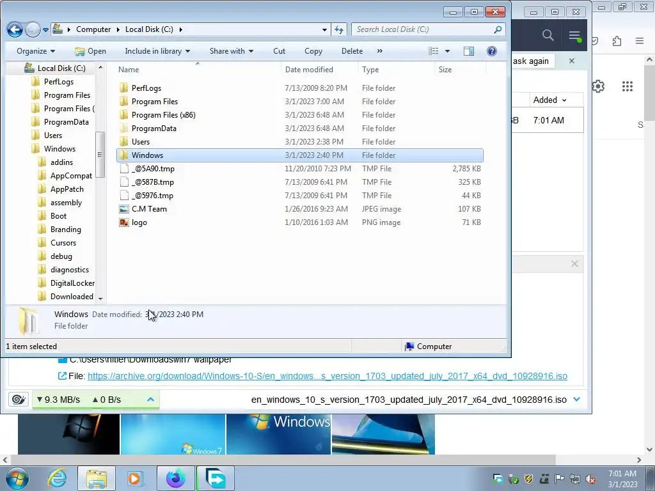The width and height of the screenshot is (655, 491).
Task: Change your view icon in Explorer
Action: [434, 51]
